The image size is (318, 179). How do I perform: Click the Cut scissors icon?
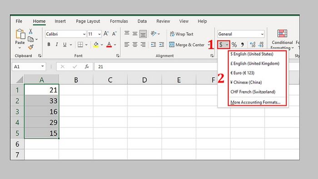point(30,31)
